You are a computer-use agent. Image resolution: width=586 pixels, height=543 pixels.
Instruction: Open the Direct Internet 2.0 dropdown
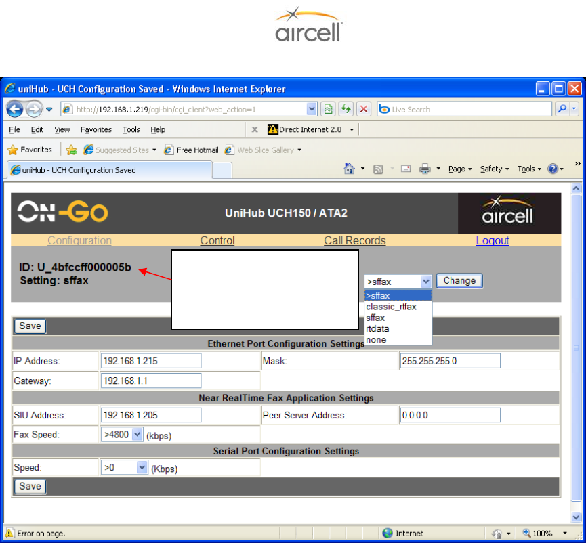[x=352, y=130]
